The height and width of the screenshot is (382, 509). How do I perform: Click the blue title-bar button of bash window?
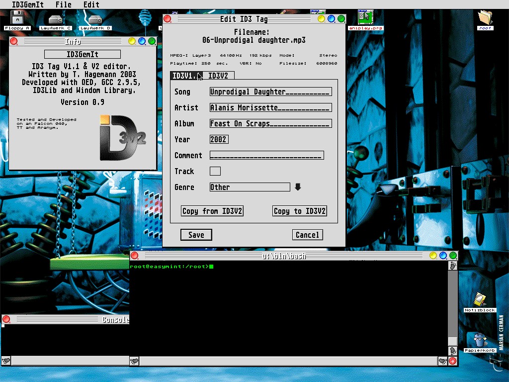point(443,255)
